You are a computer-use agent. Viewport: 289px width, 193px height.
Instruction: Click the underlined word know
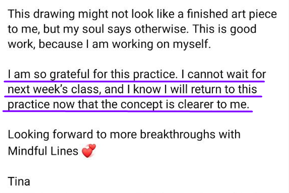coord(147,89)
